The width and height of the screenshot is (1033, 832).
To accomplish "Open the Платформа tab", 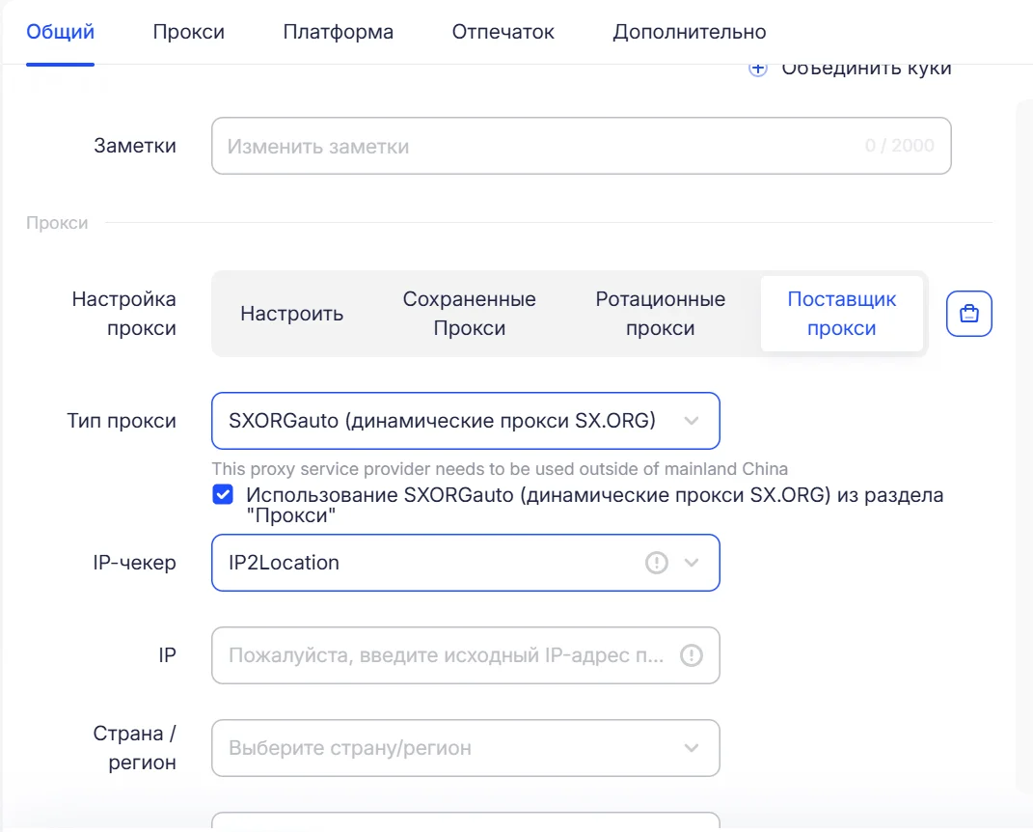I will [x=338, y=32].
